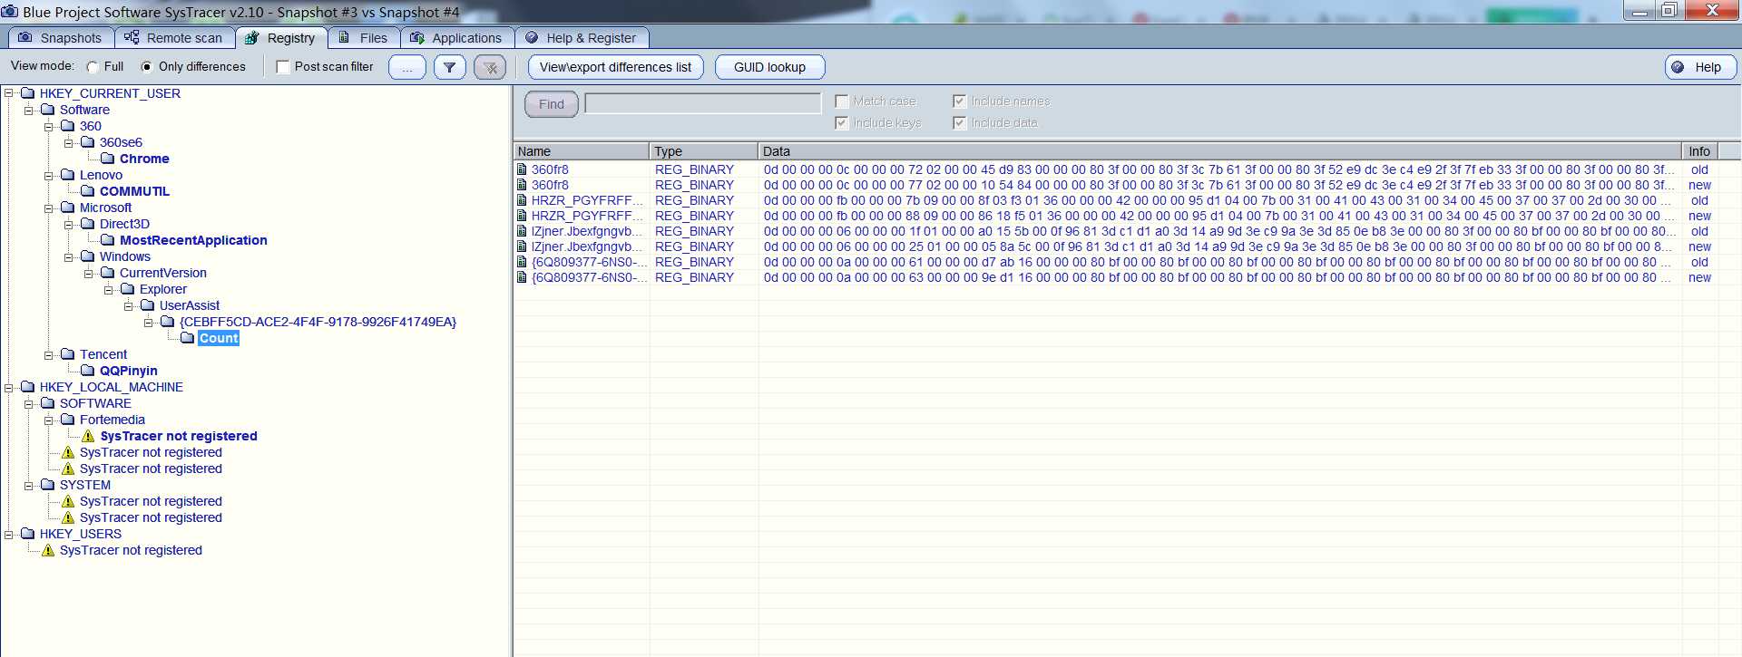Click the Find button
1742x657 pixels.
(x=552, y=104)
